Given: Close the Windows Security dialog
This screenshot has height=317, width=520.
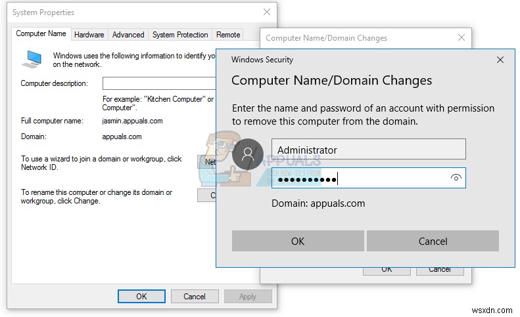Looking at the screenshot, I should (500, 60).
